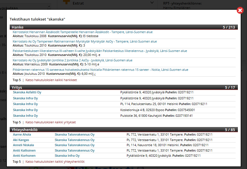This screenshot has width=247, height=169.
Task: Click 'Katso hakutuloksien kaikki yhteyshenkilöt' link
Action: tap(55, 162)
